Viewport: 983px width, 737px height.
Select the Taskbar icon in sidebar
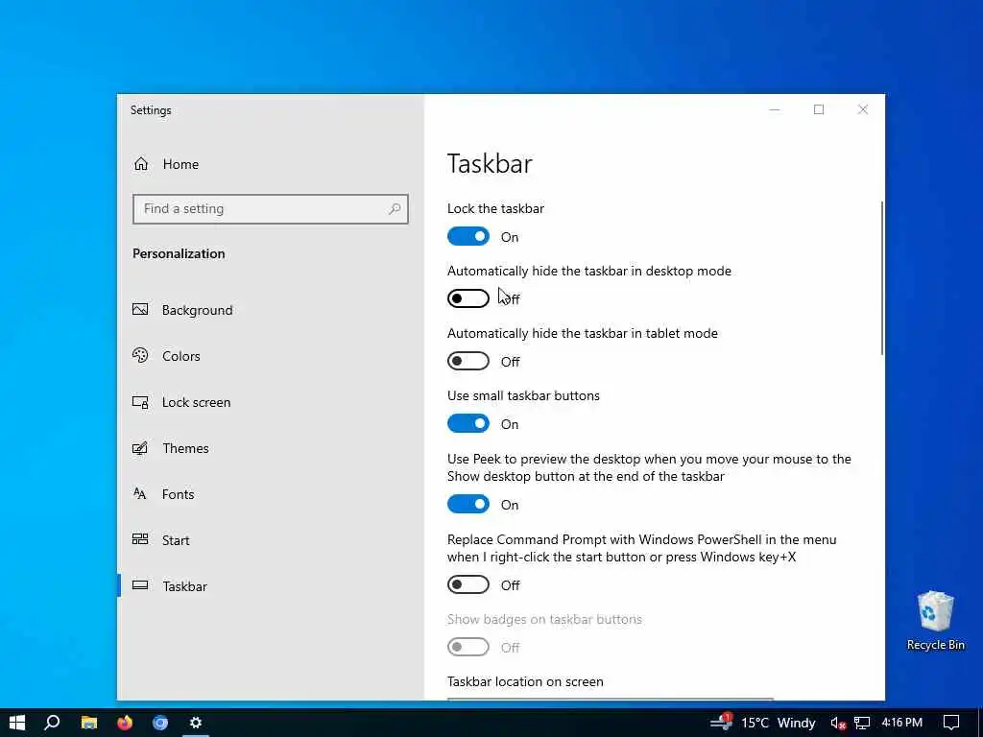tap(140, 585)
